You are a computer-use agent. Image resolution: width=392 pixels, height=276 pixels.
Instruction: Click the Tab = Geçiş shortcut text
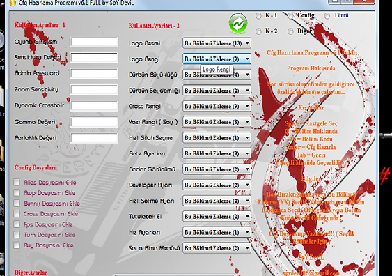point(311,155)
